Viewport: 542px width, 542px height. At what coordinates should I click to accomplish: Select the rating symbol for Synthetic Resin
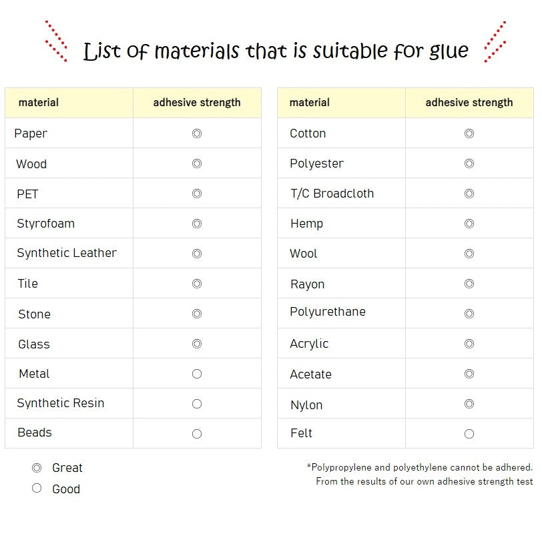[x=197, y=404]
